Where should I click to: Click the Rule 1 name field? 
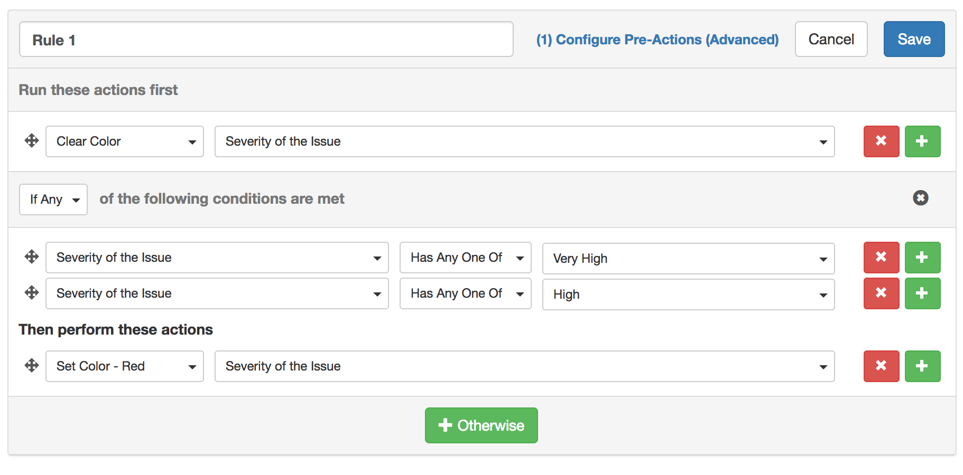coord(266,40)
